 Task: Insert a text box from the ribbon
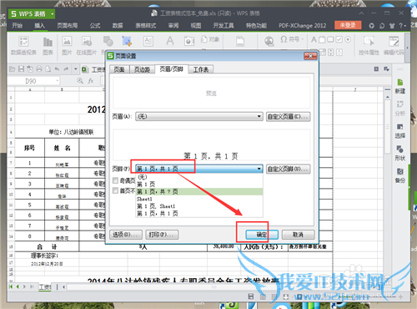148,41
